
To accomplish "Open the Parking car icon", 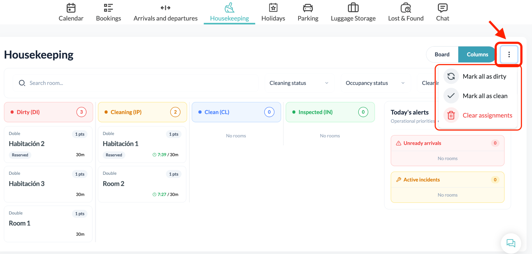I will 308,8.
